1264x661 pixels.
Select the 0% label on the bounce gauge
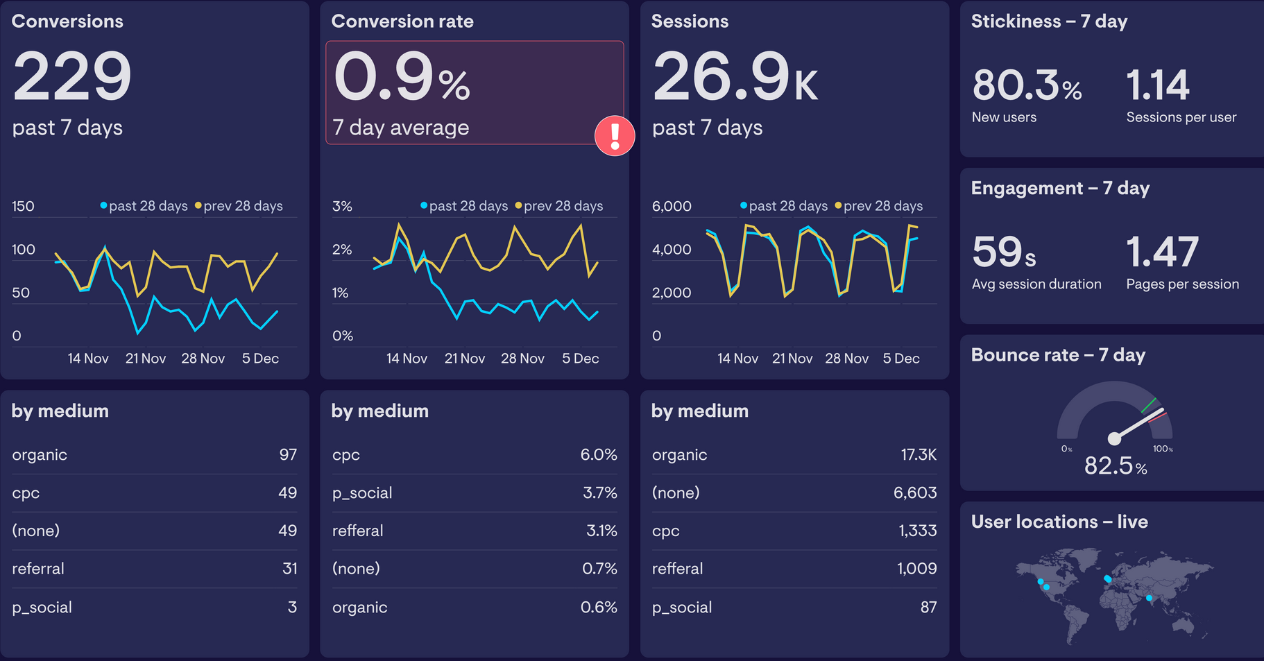[1066, 449]
